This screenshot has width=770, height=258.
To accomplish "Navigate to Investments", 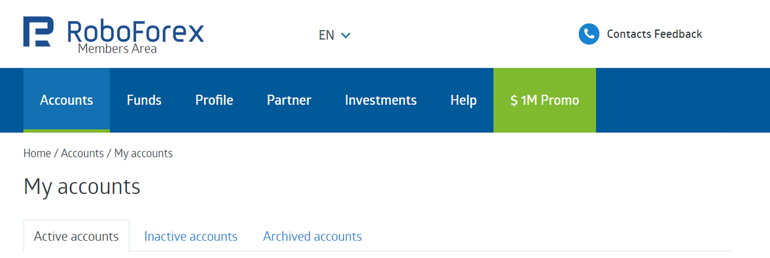I will pos(381,100).
